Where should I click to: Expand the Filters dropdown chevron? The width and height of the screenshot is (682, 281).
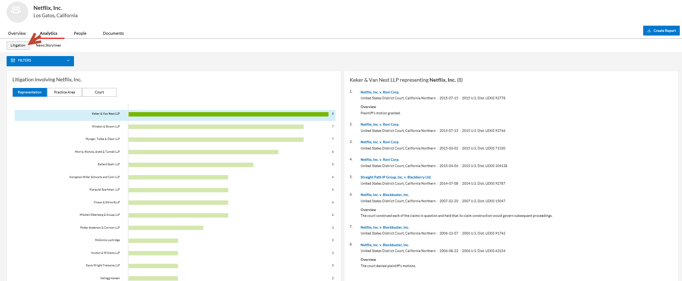coord(68,60)
